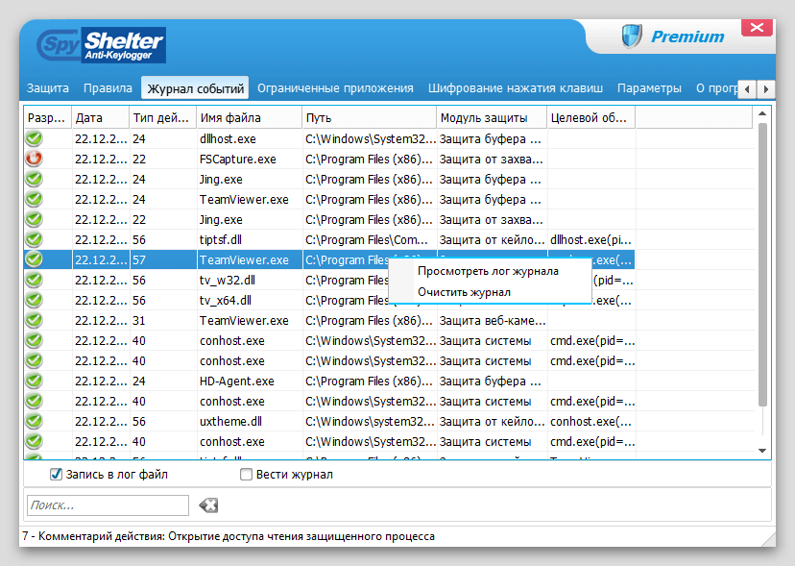Click the log list scroll down arrow

pos(762,451)
